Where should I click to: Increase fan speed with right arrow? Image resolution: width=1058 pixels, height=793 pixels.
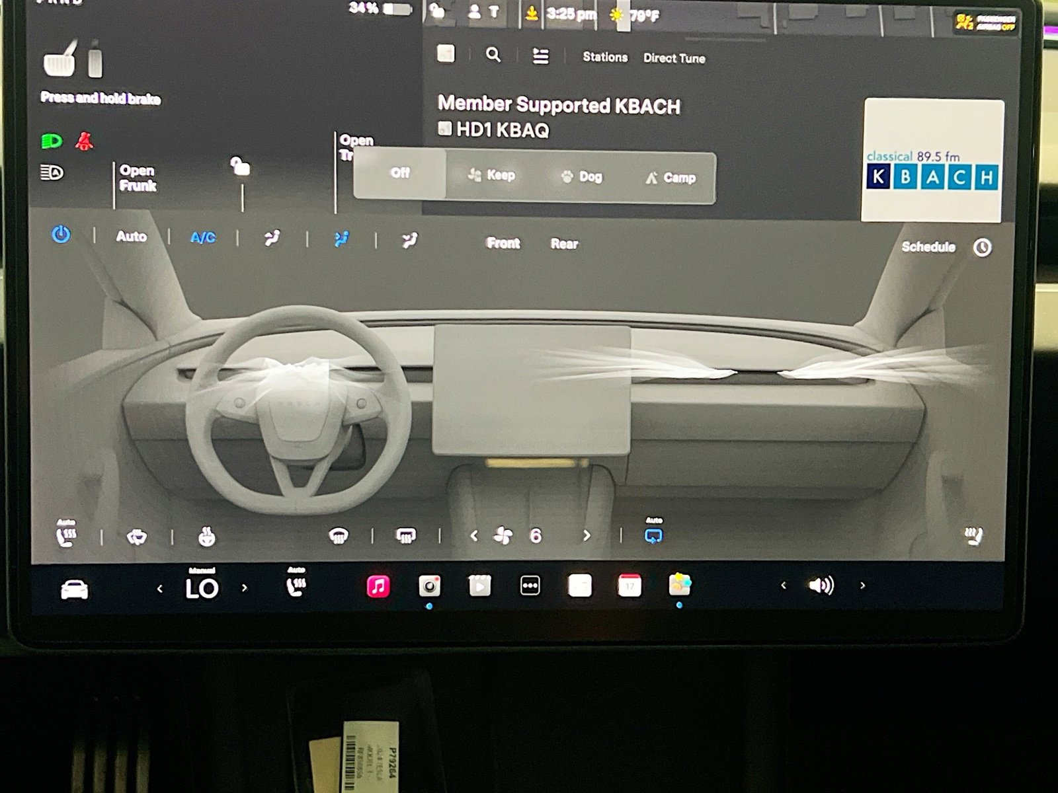point(587,535)
